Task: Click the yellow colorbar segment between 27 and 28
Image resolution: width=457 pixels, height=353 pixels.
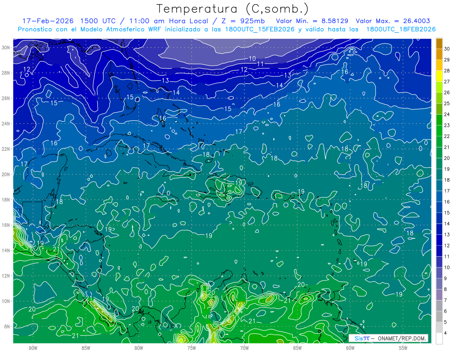Action: [439, 76]
